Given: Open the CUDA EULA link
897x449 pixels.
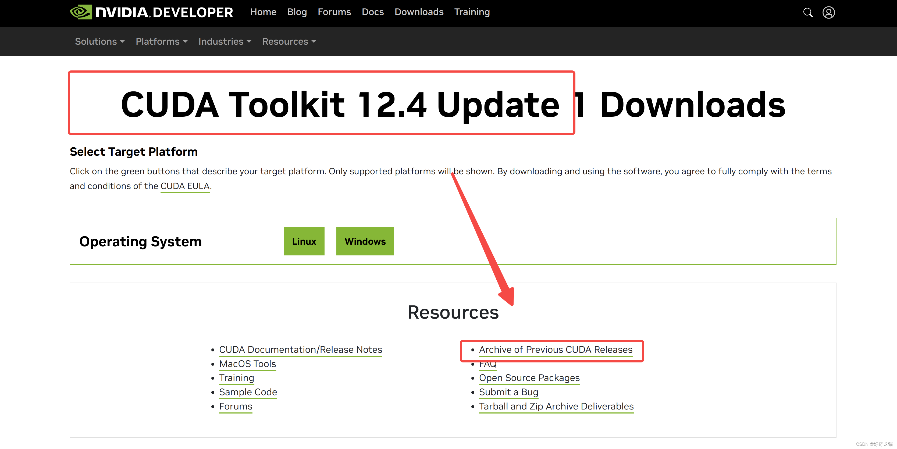Looking at the screenshot, I should (x=185, y=186).
